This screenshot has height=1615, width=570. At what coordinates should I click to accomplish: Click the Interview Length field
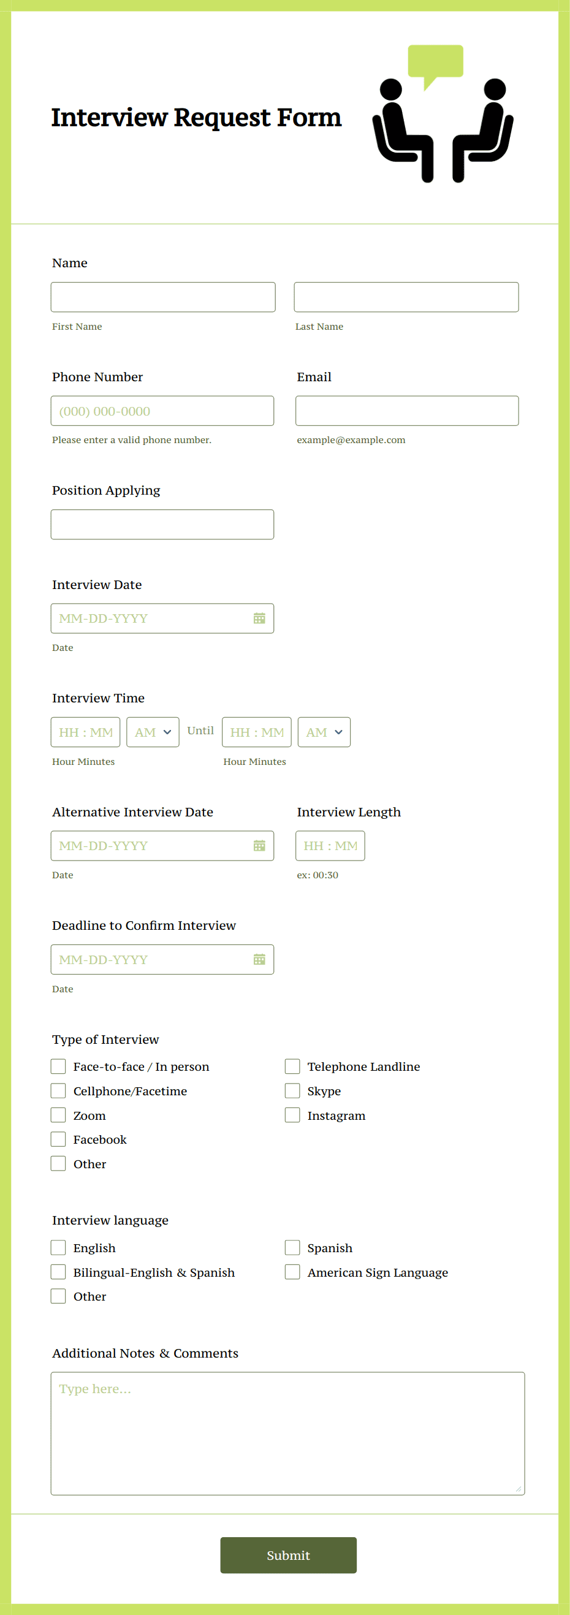tap(330, 846)
